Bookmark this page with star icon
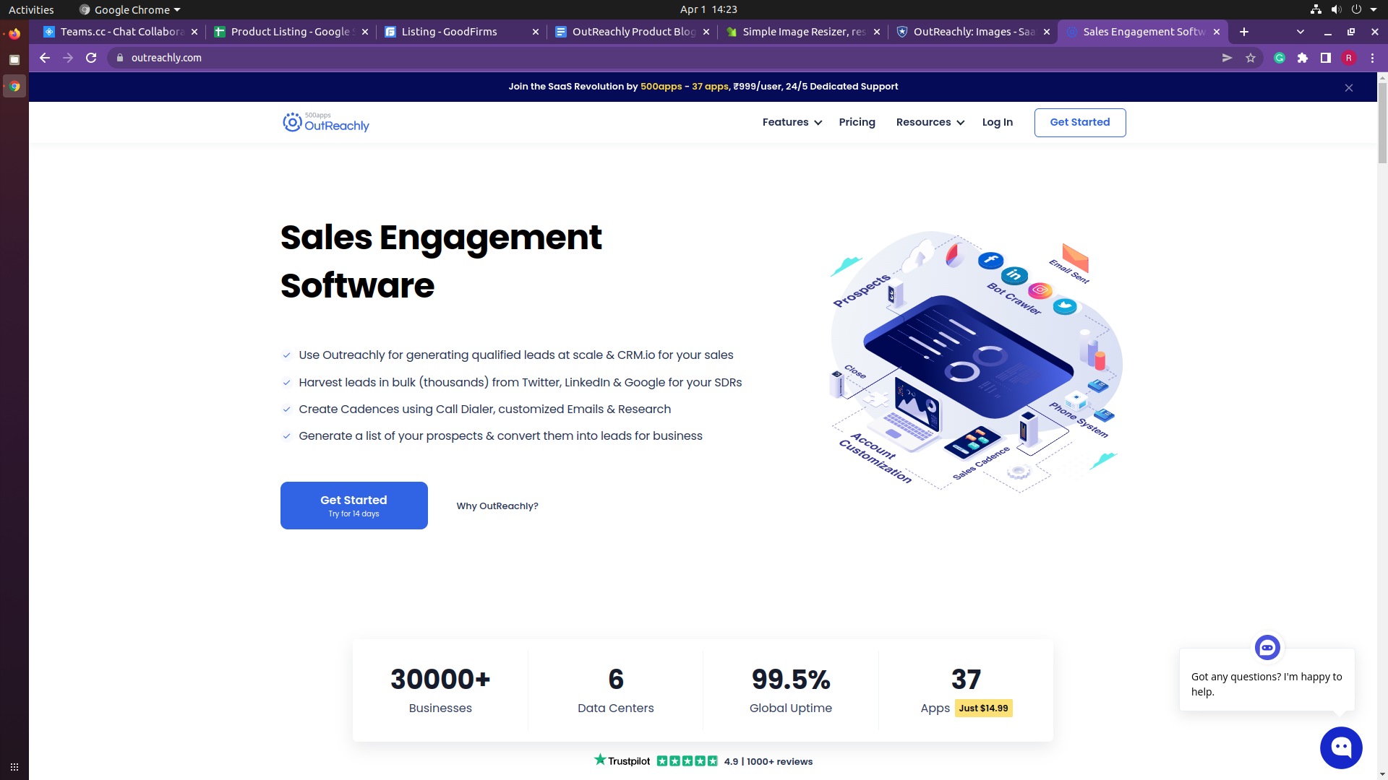 coord(1251,58)
